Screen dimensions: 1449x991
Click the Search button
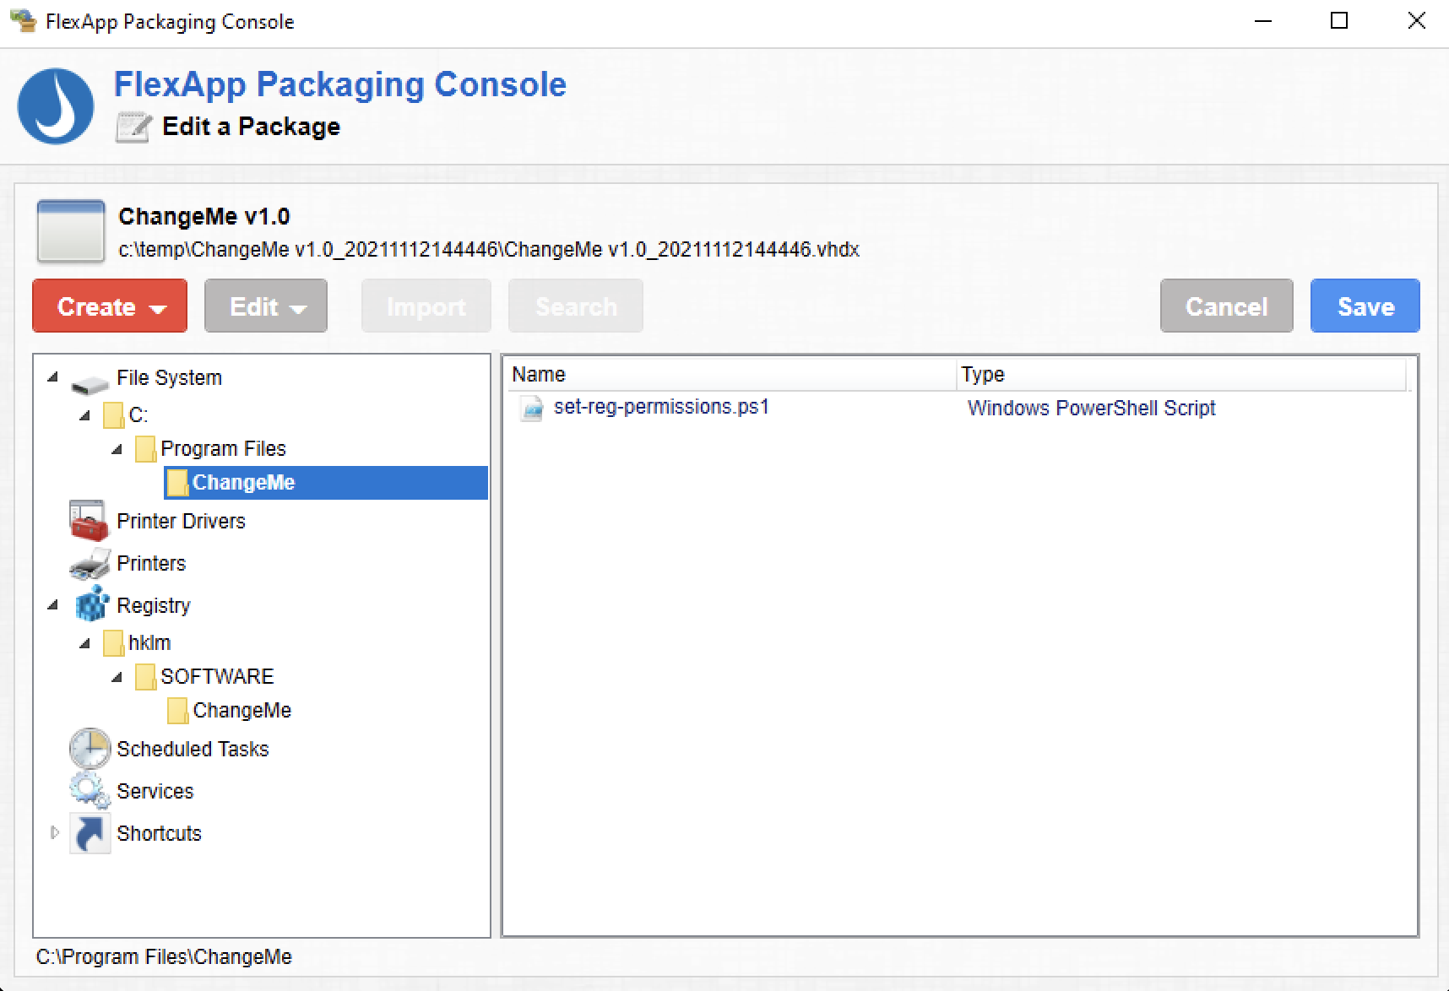(576, 306)
